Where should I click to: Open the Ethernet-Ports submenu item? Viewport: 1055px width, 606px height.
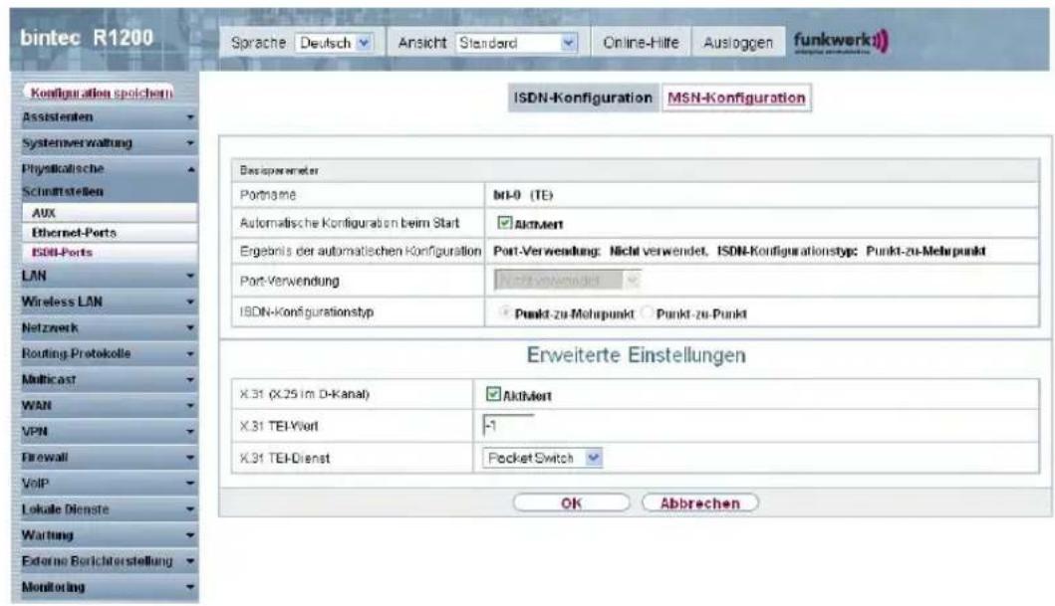(x=111, y=233)
